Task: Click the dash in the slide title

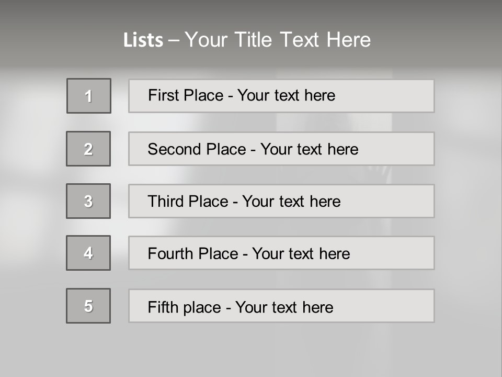Action: [174, 40]
